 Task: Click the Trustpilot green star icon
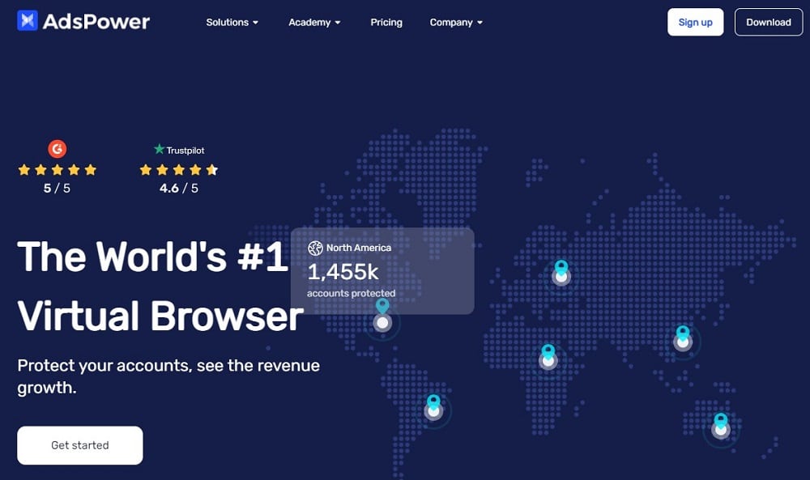tap(159, 149)
